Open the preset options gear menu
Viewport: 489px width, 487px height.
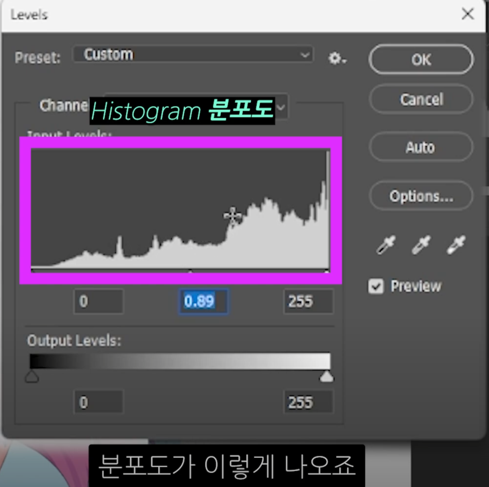coord(337,59)
